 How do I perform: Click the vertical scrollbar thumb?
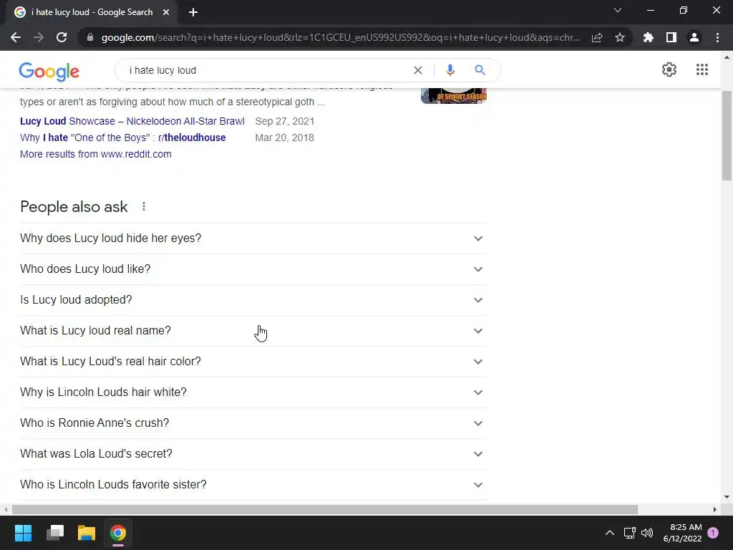point(727,135)
